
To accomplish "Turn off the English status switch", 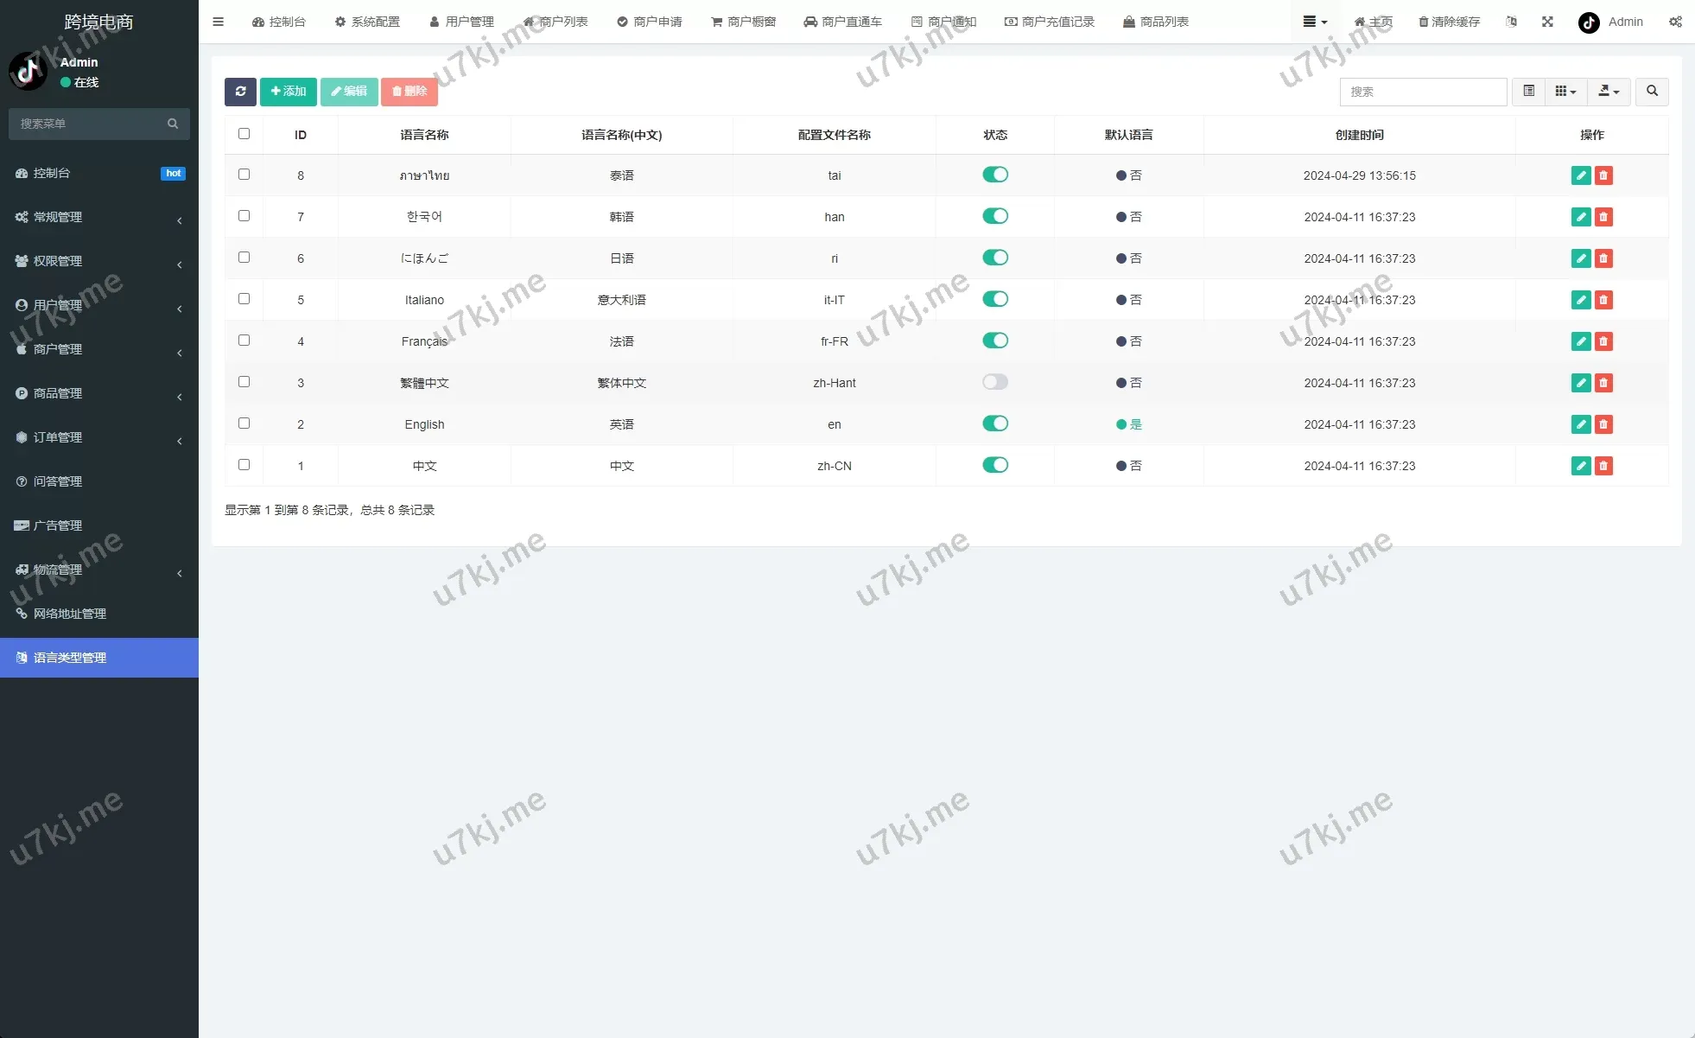I will pyautogui.click(x=994, y=423).
